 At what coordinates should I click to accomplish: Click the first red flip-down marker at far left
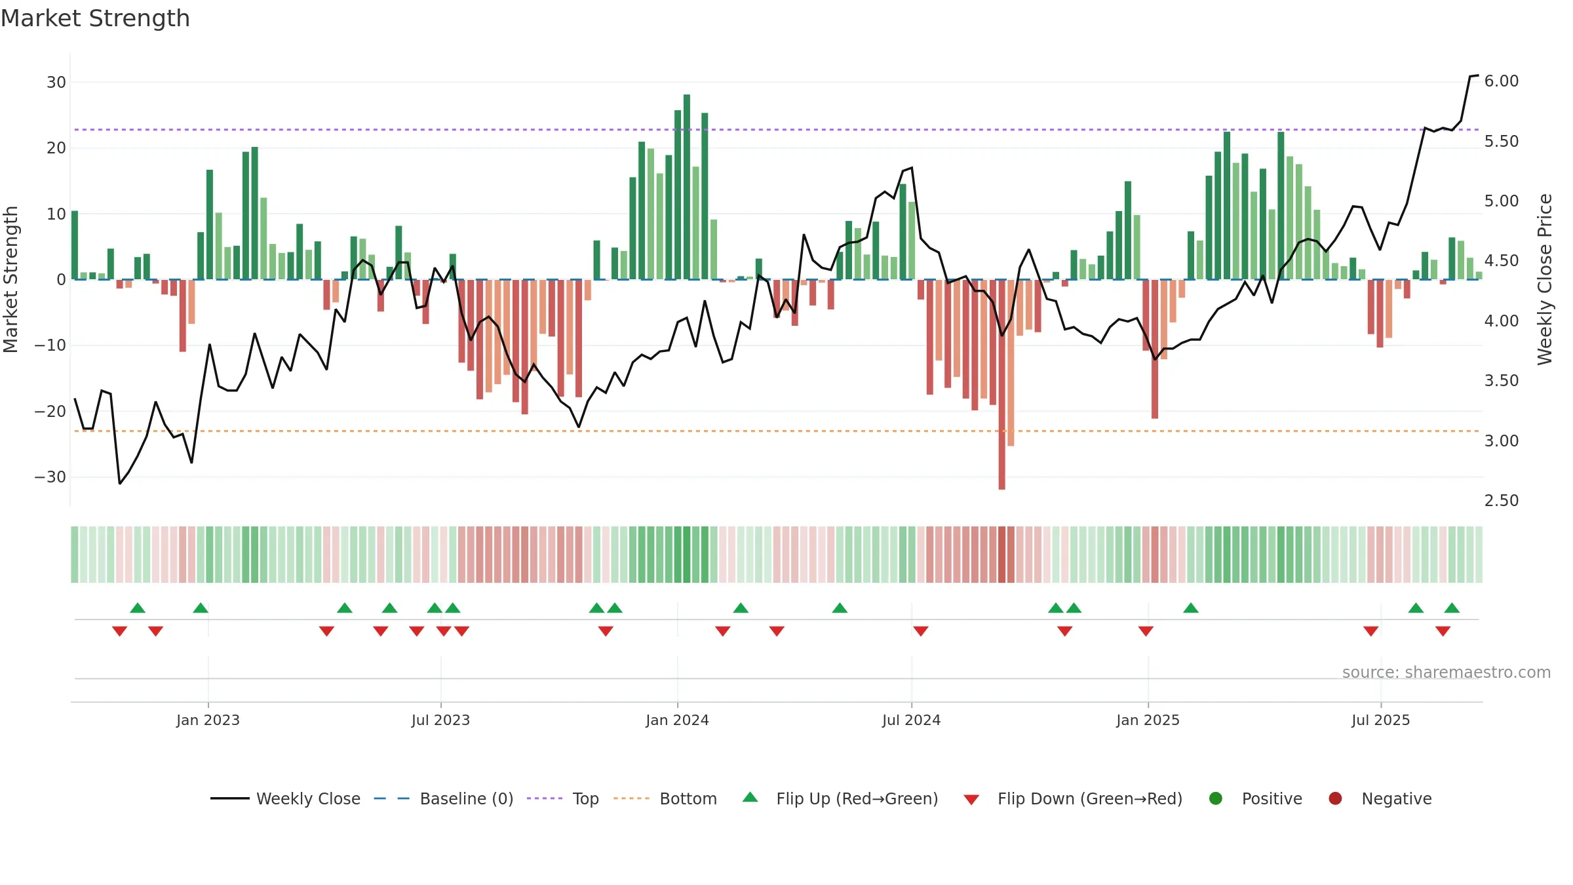[119, 631]
